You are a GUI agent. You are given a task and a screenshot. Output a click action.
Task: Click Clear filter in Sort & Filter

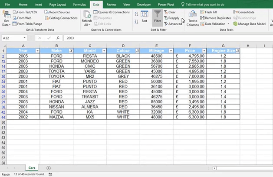(x=169, y=12)
